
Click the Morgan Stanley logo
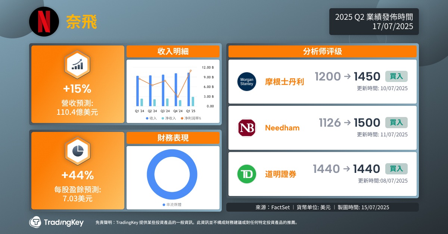(246, 82)
